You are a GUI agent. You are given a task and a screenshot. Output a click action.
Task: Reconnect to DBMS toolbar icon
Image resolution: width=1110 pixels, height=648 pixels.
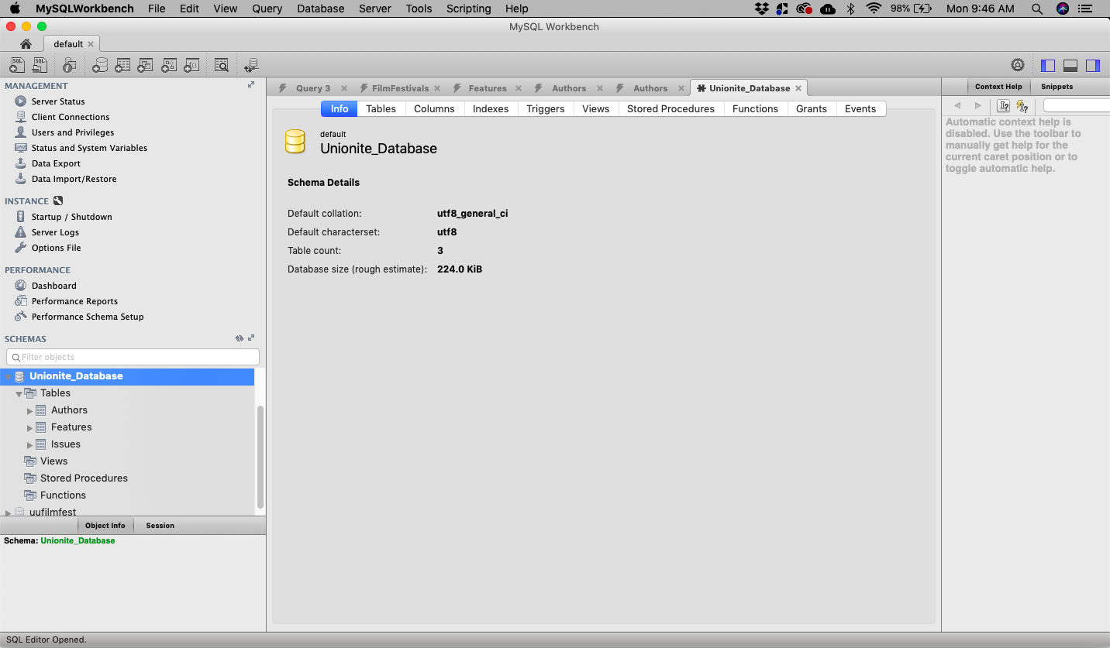(251, 66)
